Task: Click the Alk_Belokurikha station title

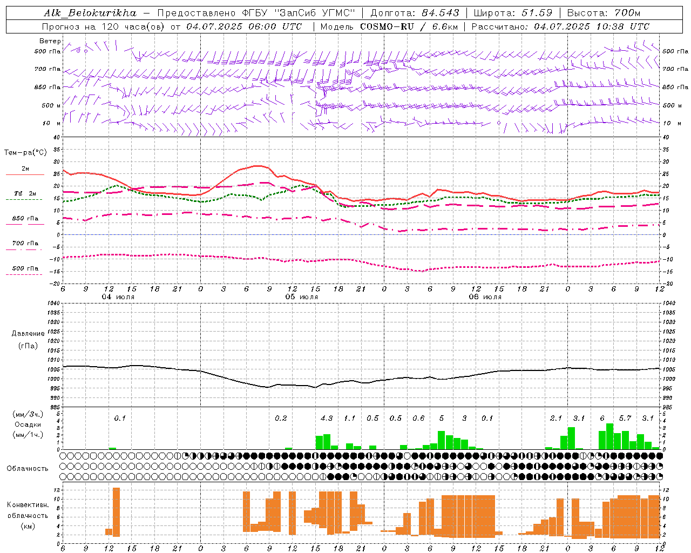Action: pyautogui.click(x=90, y=13)
